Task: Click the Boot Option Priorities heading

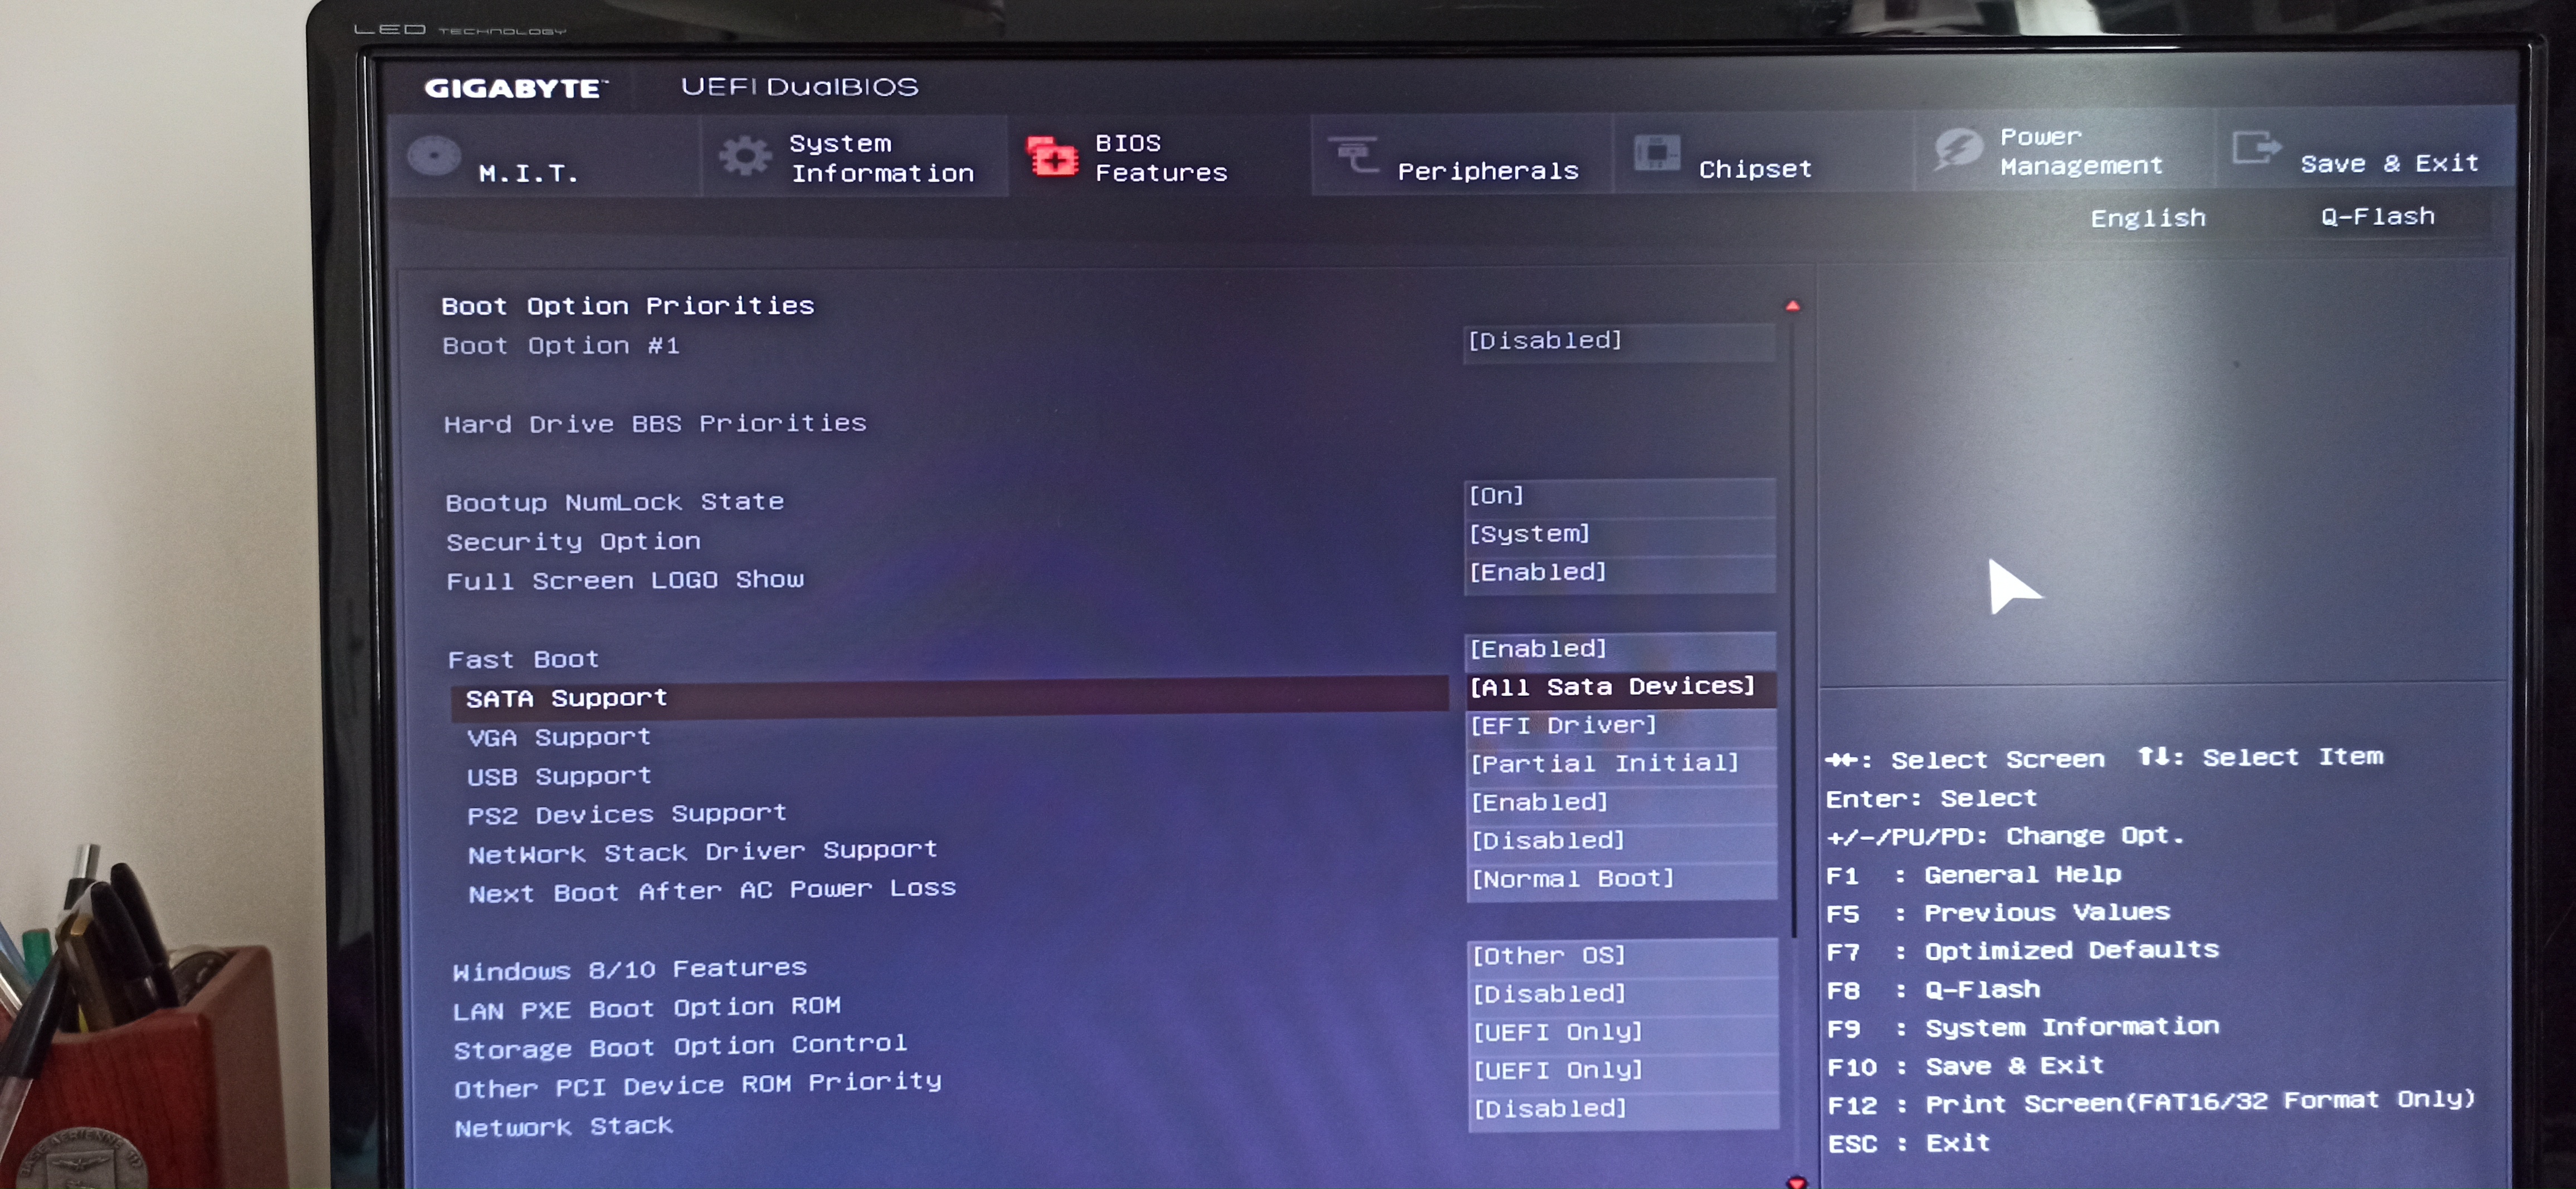Action: 628,306
